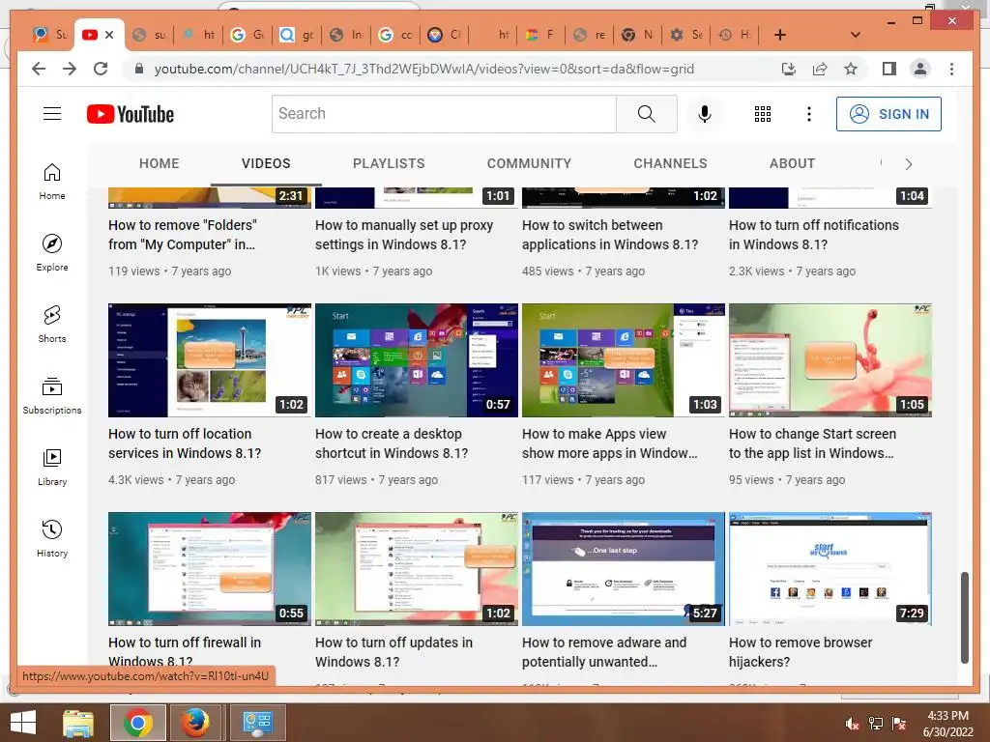Switch to the Settings browser tab
Viewport: 990px width, 742px height.
pos(686,35)
